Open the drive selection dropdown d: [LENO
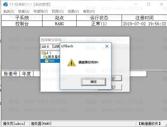Image resolution: width=167 pixels, height=127 pixels. pyautogui.click(x=50, y=46)
